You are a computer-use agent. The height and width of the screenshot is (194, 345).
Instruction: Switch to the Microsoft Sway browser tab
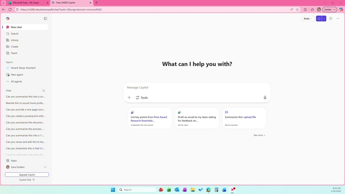26,3
